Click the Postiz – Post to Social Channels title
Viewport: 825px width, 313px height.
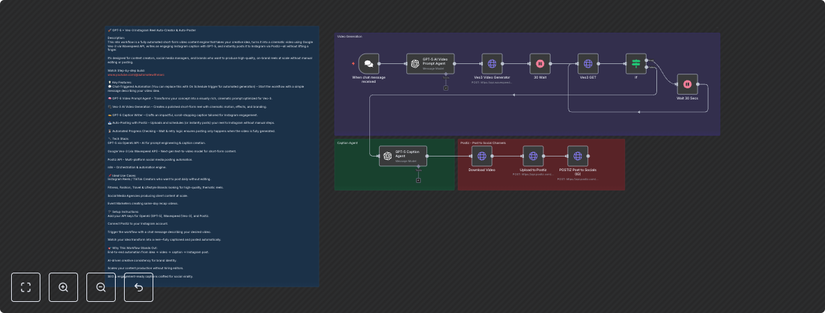point(483,143)
